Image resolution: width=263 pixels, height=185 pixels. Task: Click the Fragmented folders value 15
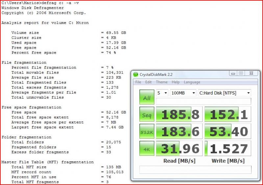(x=108, y=147)
